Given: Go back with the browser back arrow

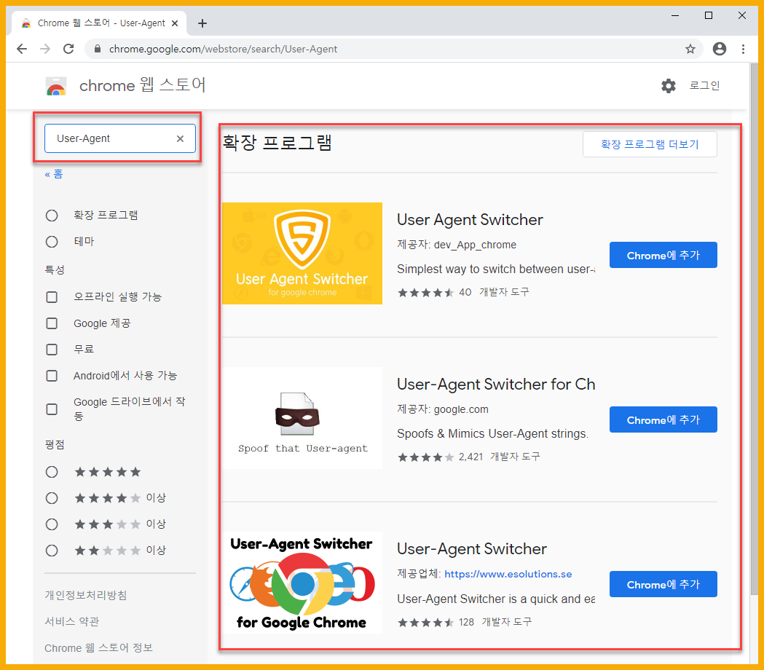Looking at the screenshot, I should (22, 49).
